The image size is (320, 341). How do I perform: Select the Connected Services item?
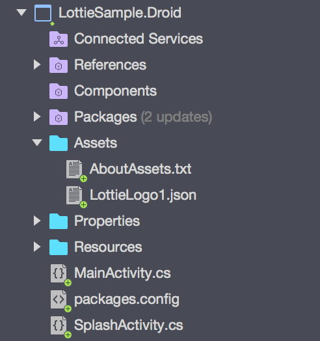click(139, 38)
